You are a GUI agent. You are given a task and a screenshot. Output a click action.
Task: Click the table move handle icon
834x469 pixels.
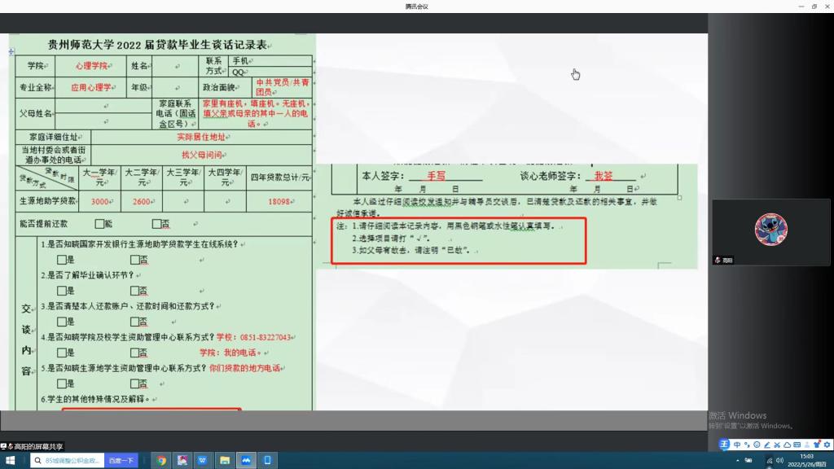[x=11, y=51]
